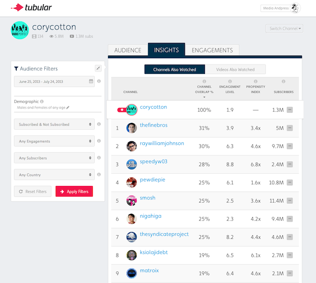
Task: Open Subscribed & Not Subscribed dropdown
Action: tap(54, 124)
